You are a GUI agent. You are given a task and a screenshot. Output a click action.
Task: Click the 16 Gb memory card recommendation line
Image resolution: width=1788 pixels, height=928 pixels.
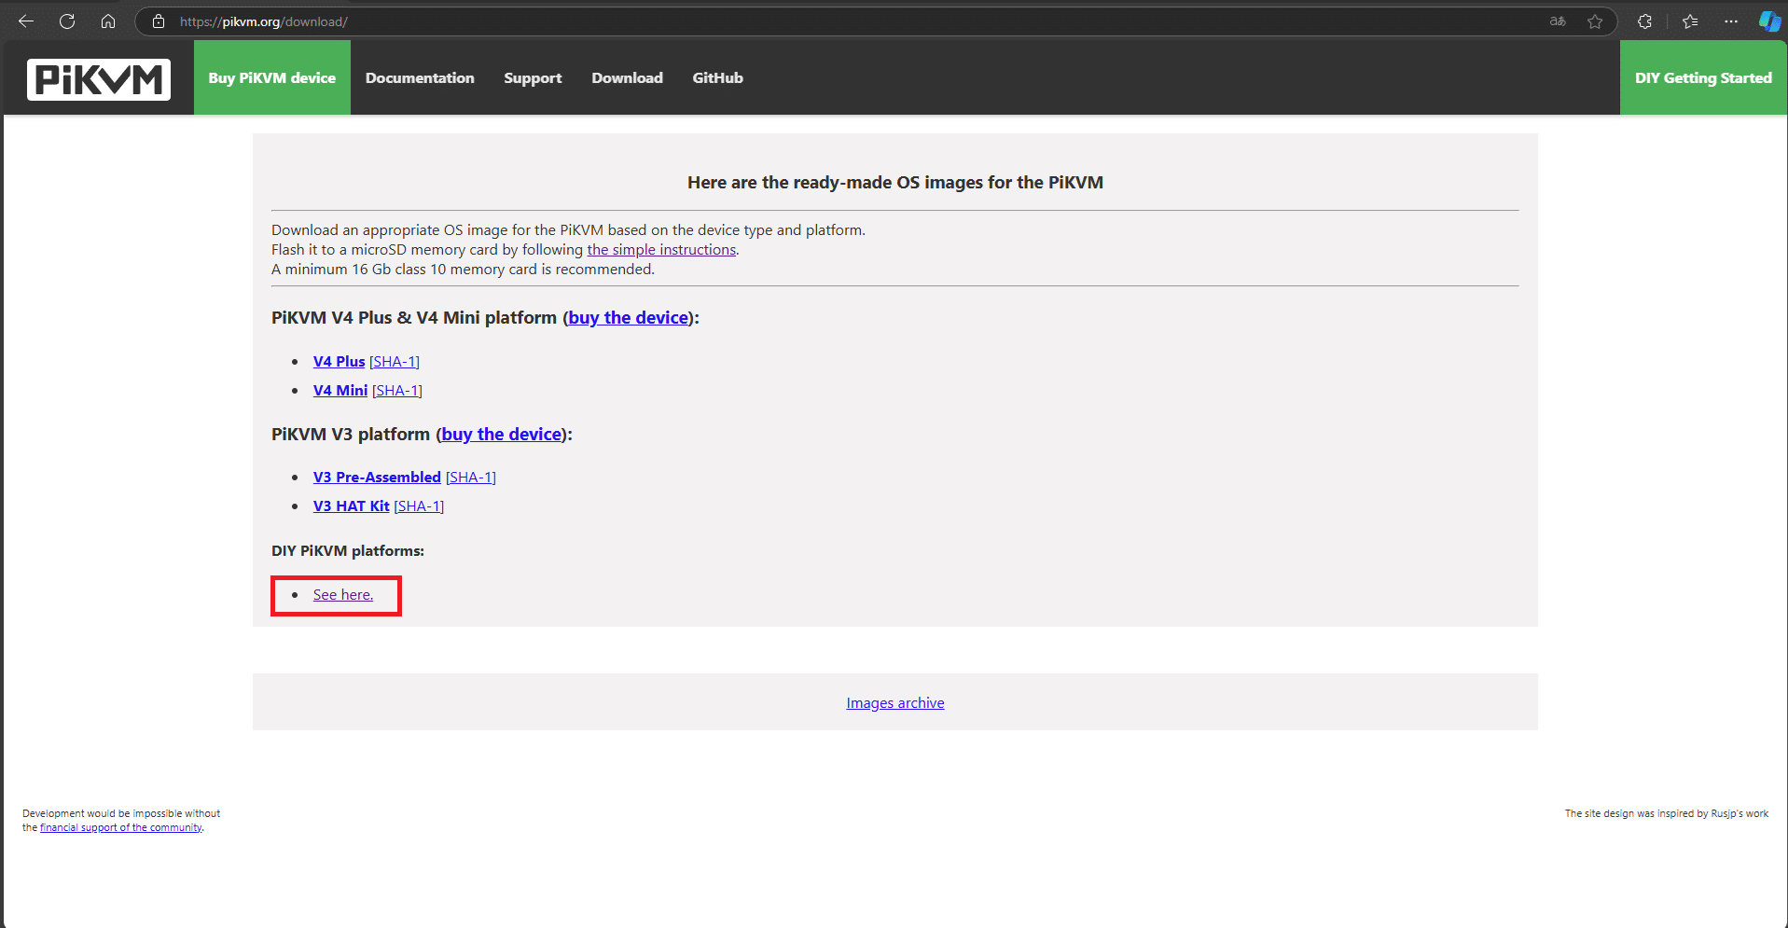coord(463,270)
